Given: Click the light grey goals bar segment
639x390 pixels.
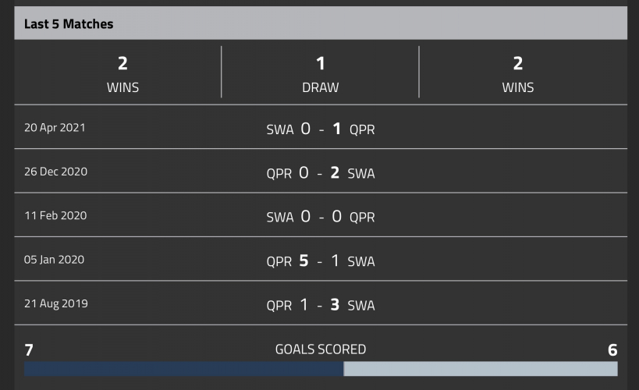Looking at the screenshot, I should point(481,369).
